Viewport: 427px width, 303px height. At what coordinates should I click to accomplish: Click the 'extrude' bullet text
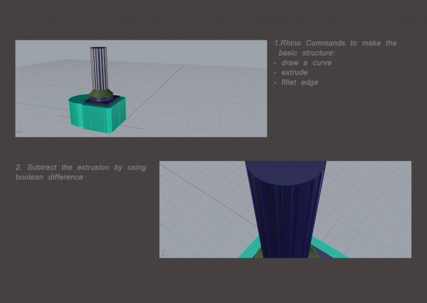[294, 73]
